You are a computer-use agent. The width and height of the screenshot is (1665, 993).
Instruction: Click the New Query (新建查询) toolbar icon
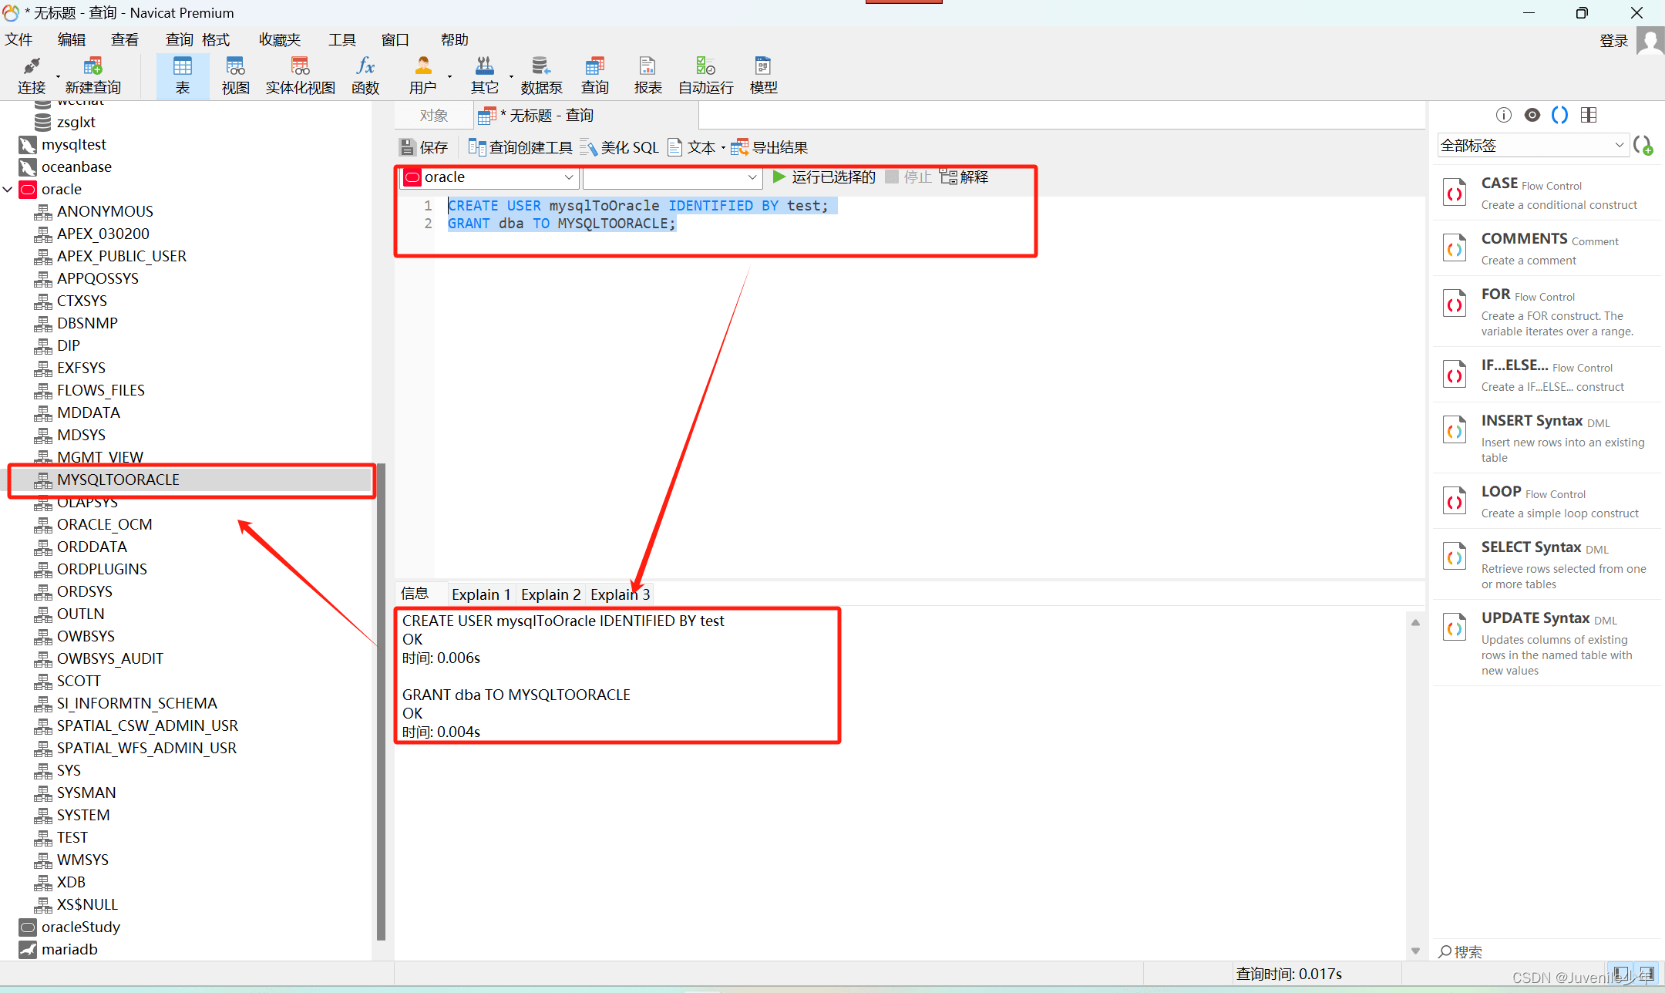[92, 75]
